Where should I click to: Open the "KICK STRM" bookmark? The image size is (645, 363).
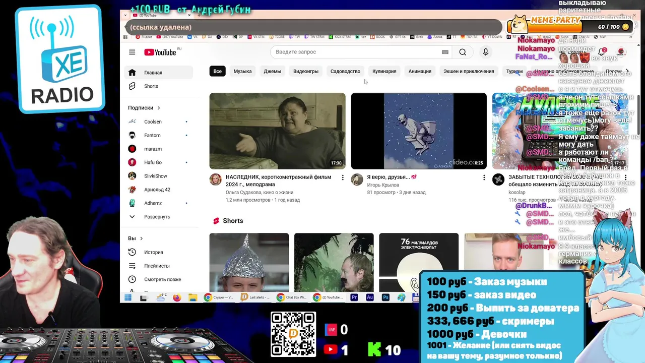pyautogui.click(x=340, y=37)
